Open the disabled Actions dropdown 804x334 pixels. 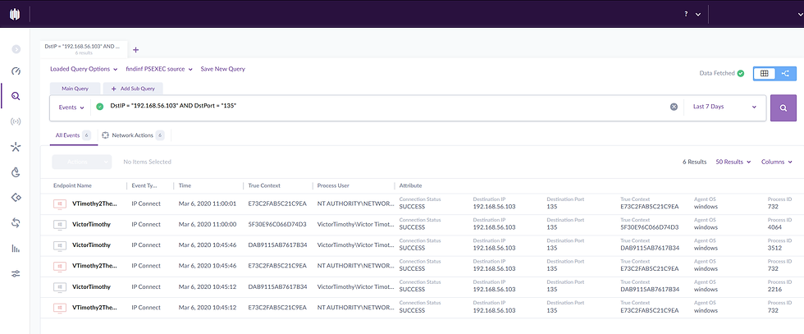(x=81, y=162)
